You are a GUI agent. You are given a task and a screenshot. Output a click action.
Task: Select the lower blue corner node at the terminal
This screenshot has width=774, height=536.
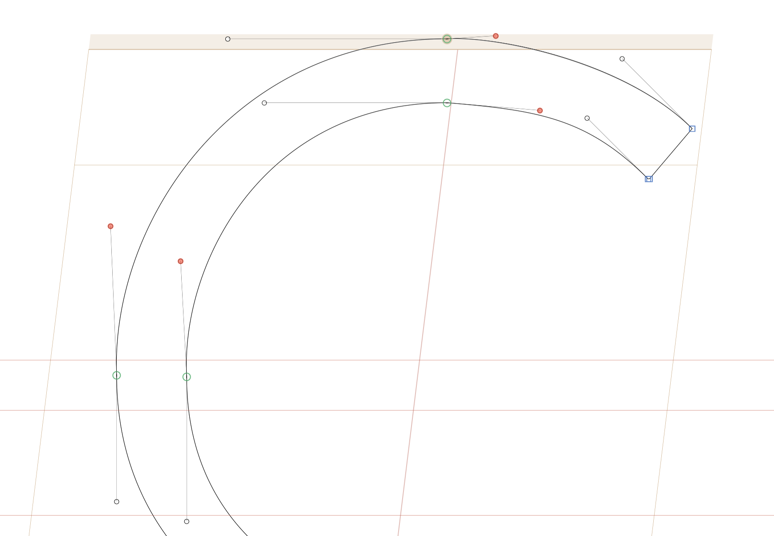(x=649, y=179)
